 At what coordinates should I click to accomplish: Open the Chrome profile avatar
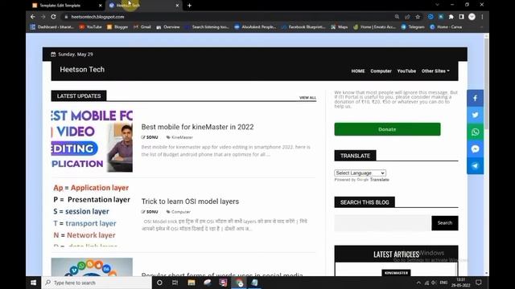click(472, 17)
